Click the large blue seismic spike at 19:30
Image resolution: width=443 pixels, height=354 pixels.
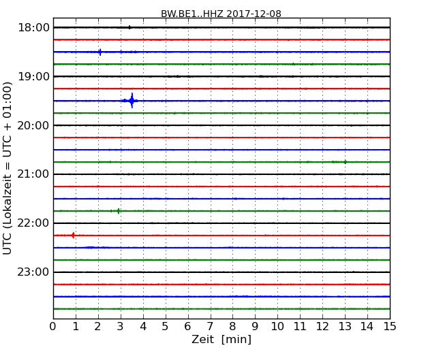coord(132,101)
